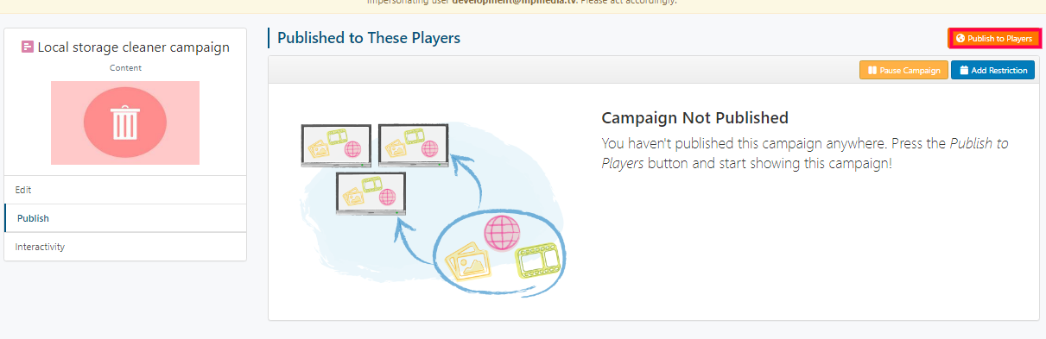Viewport: 1046px width, 339px height.
Task: Open the Edit section in sidebar
Action: [x=125, y=190]
